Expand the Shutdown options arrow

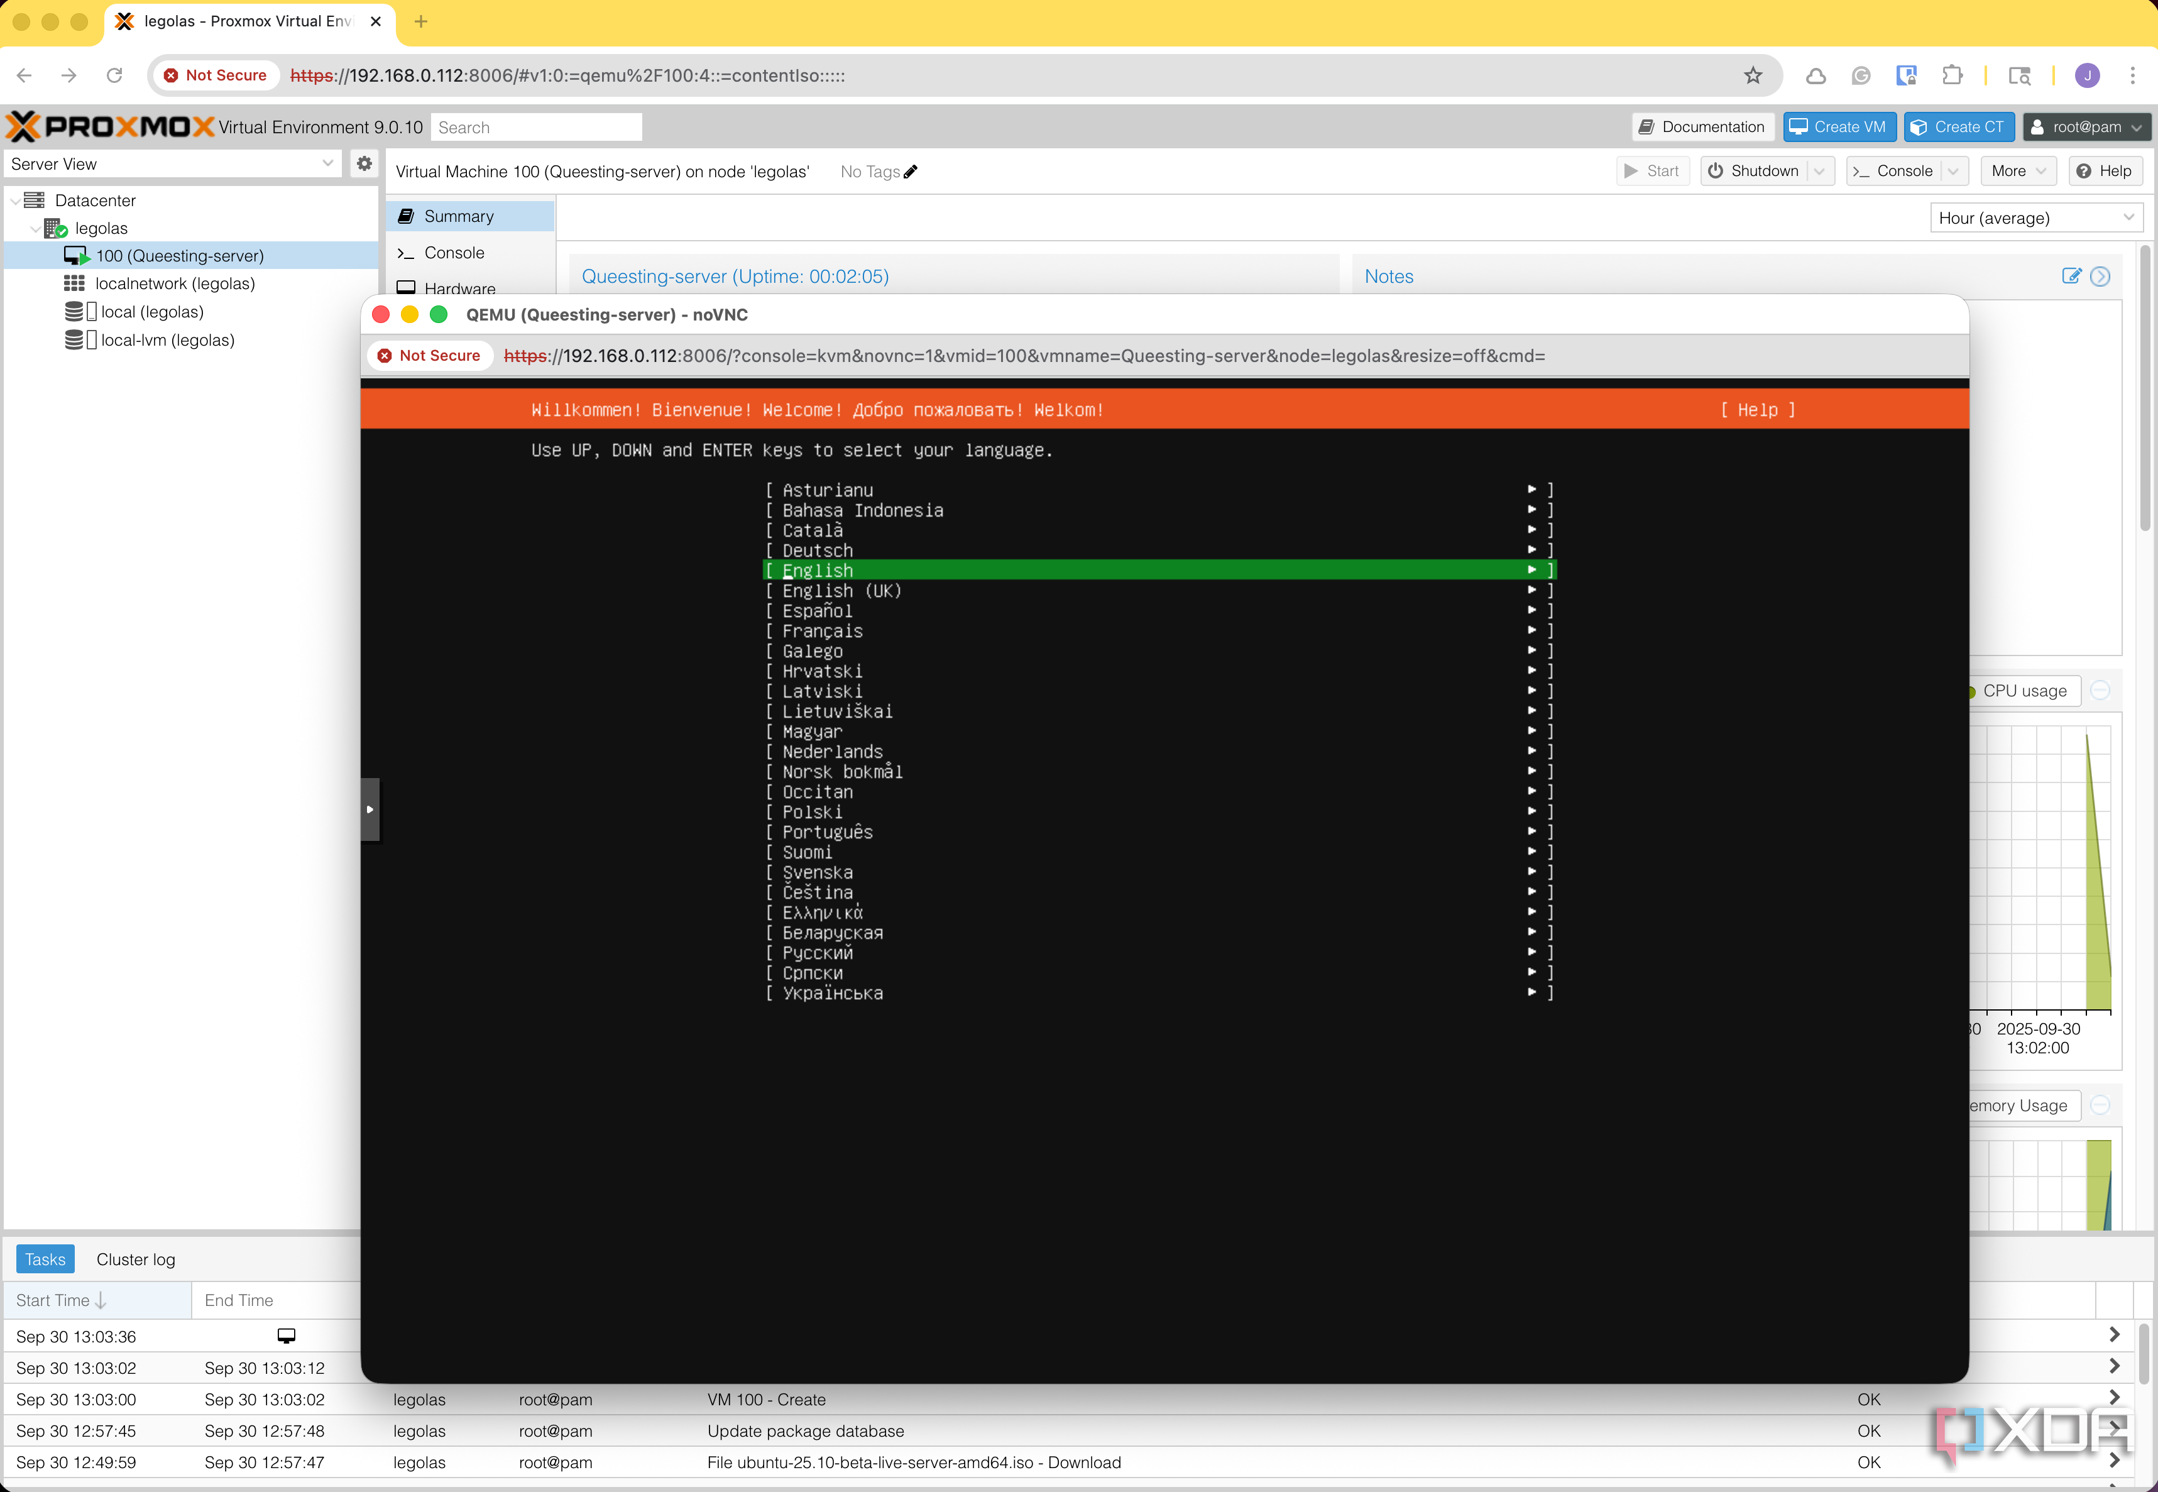[x=1819, y=171]
